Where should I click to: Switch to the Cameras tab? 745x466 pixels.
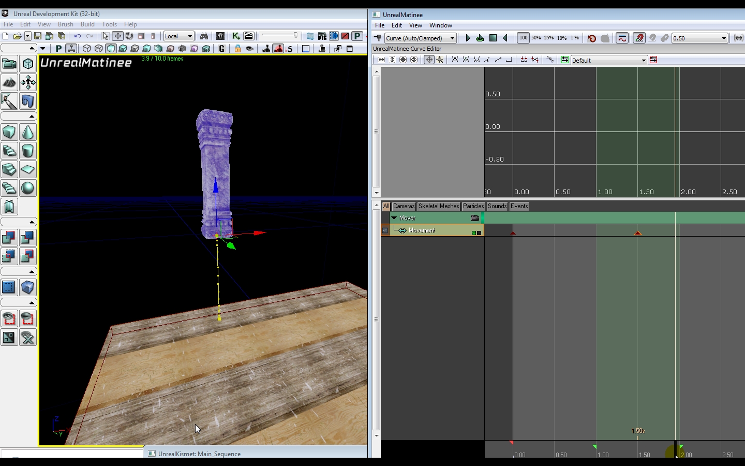click(404, 206)
